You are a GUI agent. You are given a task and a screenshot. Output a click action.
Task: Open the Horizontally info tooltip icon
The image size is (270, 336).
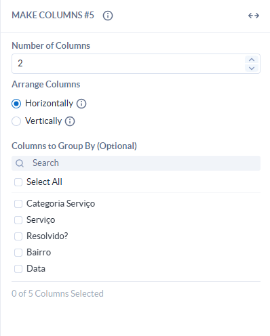[81, 104]
